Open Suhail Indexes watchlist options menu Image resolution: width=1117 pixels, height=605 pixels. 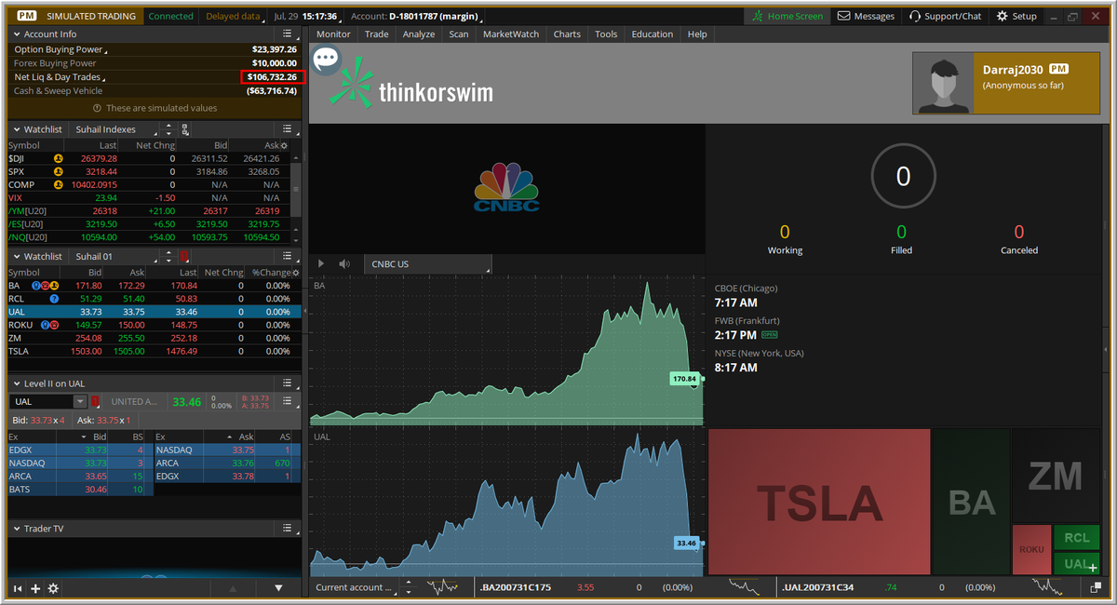(289, 129)
